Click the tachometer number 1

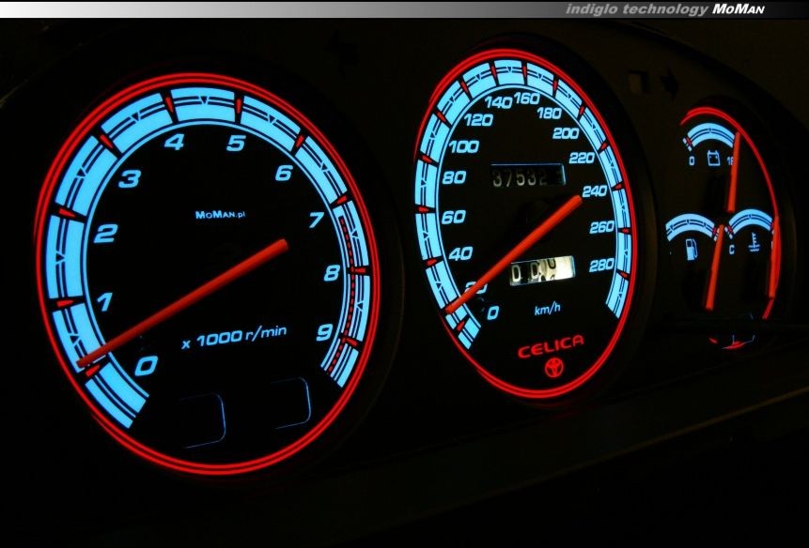(104, 301)
